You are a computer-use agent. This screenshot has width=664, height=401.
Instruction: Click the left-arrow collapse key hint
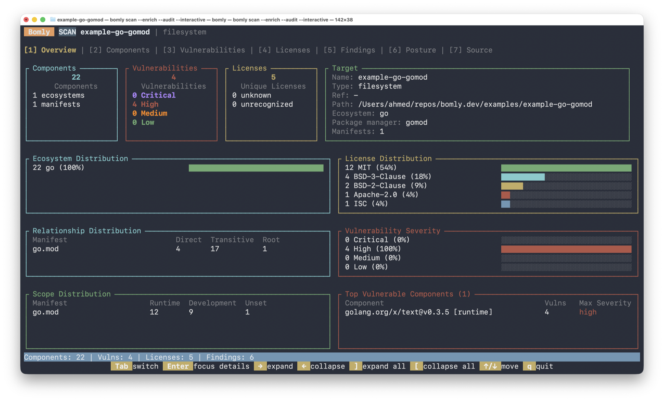[x=304, y=366]
